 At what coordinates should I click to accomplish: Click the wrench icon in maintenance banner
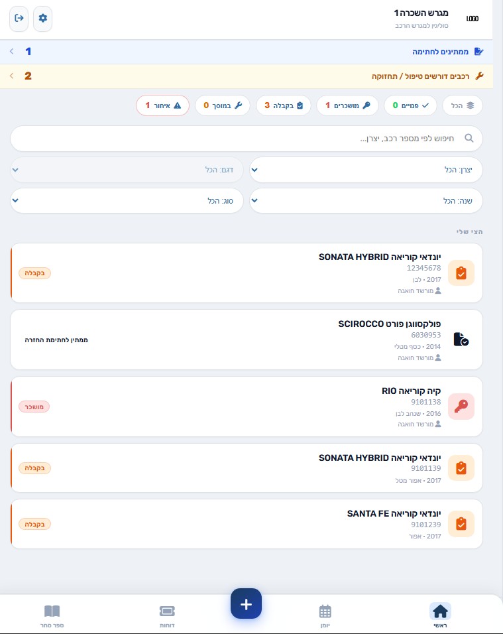click(x=480, y=76)
